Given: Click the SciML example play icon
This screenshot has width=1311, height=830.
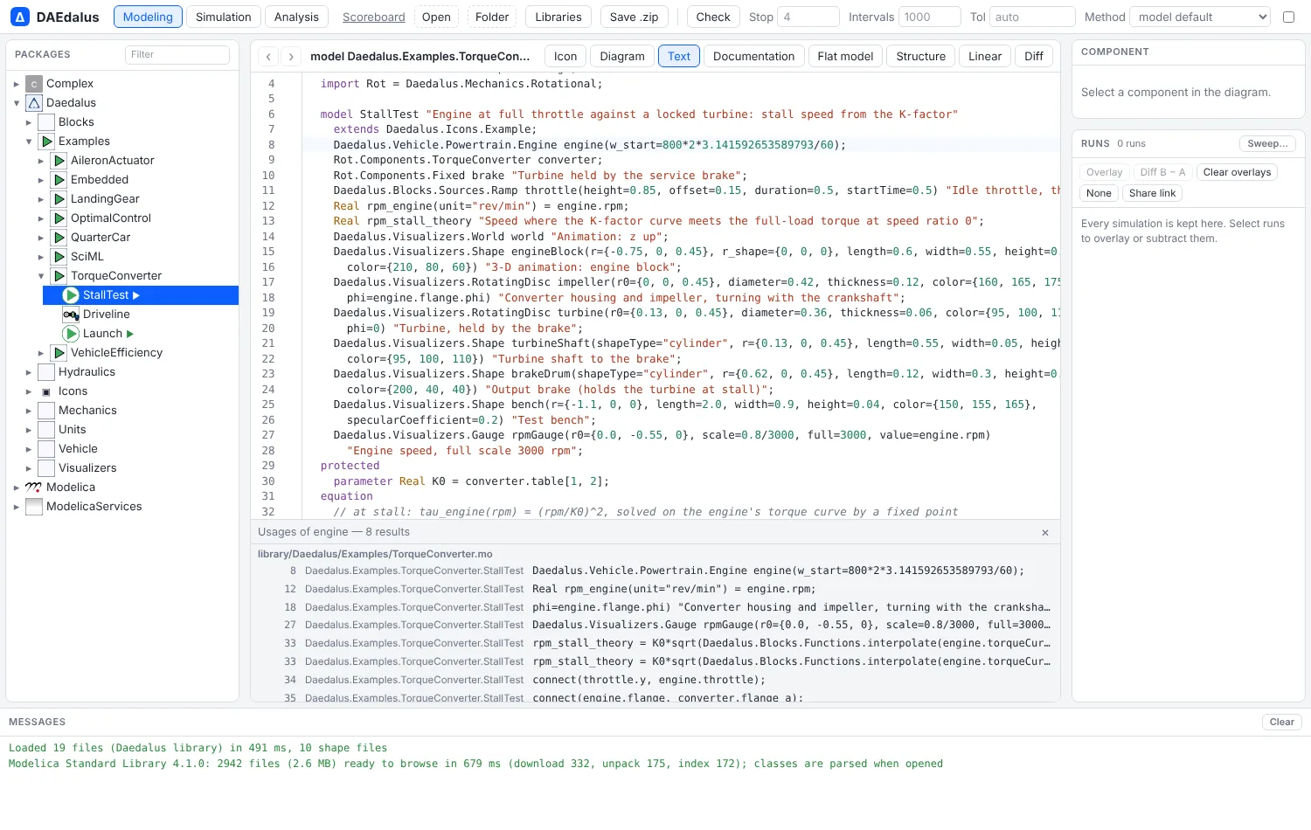Looking at the screenshot, I should pos(59,257).
